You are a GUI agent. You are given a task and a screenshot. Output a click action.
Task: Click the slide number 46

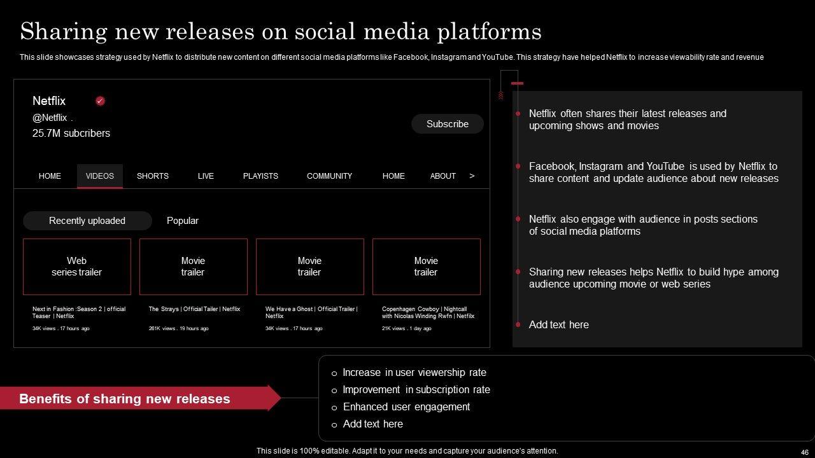point(804,452)
